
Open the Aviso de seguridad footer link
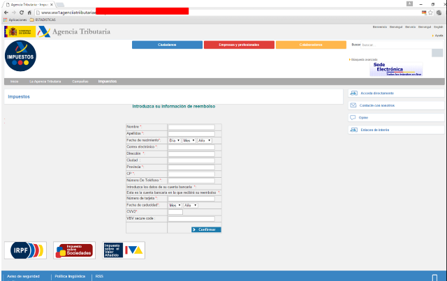click(x=23, y=276)
